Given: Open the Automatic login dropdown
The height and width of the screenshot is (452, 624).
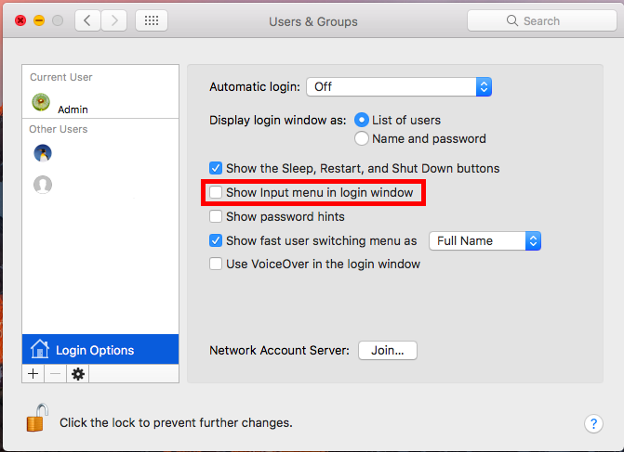Looking at the screenshot, I should tap(399, 86).
